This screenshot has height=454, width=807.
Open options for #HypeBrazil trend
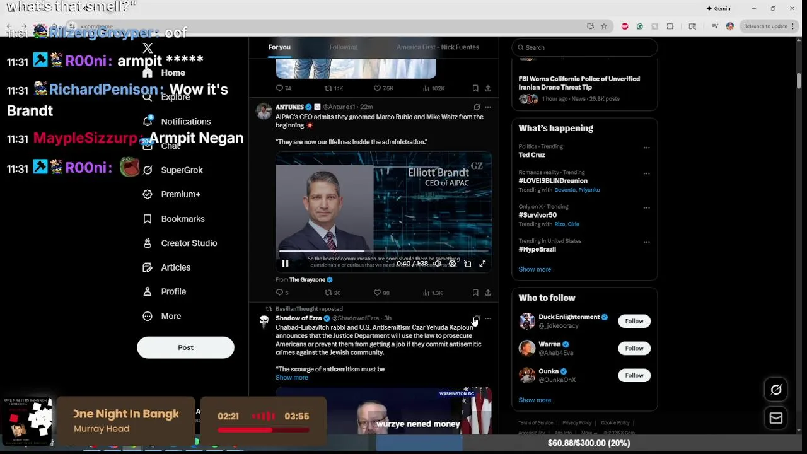646,242
